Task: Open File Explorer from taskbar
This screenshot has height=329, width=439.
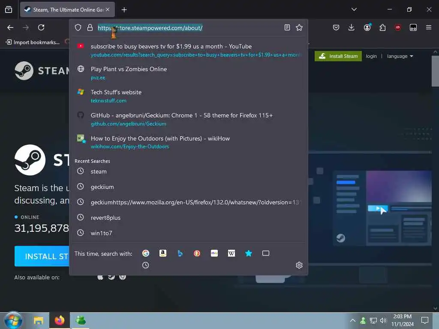Action: point(38,320)
